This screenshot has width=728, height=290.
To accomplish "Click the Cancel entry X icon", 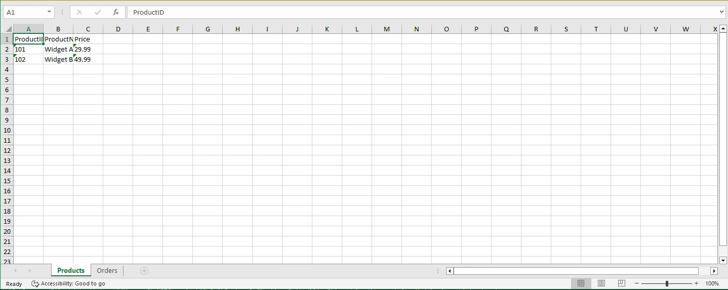I will point(79,12).
